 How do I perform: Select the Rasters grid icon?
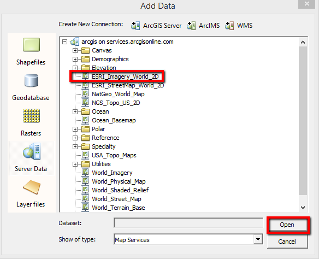31,116
